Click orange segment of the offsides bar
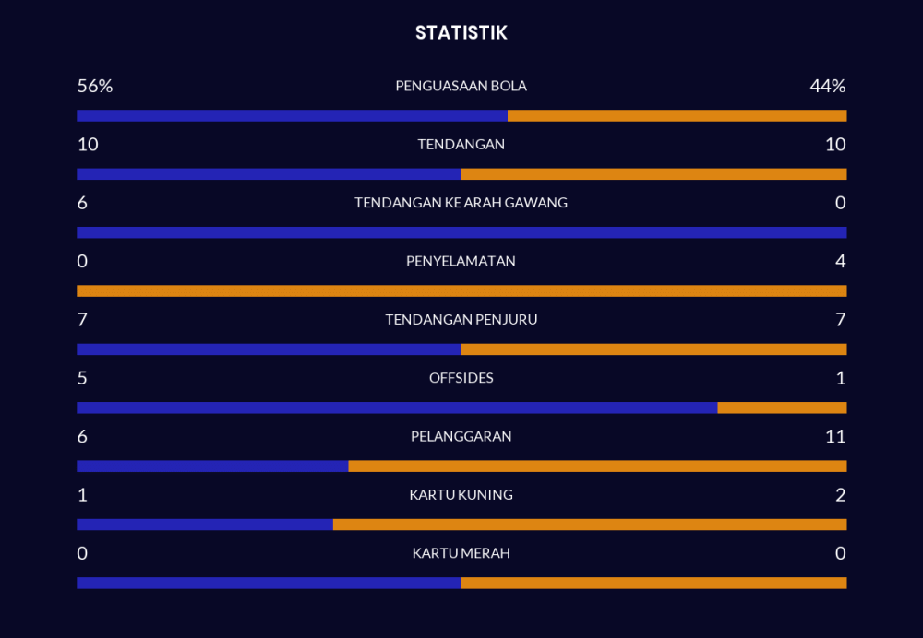923x638 pixels. pos(782,408)
